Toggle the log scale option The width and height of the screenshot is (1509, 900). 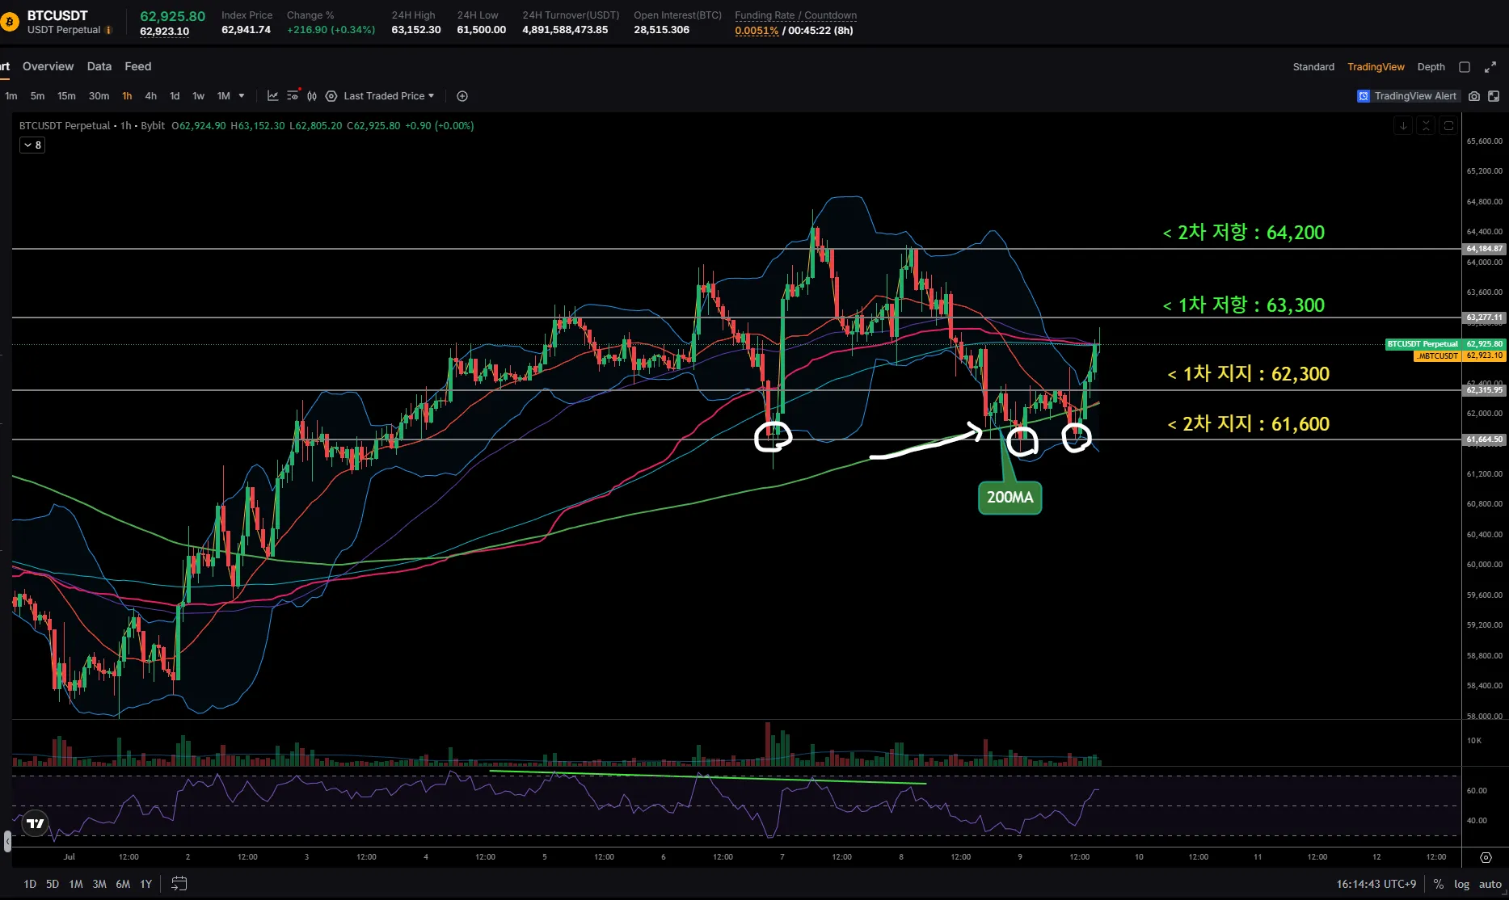coord(1462,884)
